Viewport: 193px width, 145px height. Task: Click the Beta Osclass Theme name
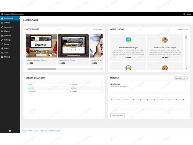(x=67, y=60)
